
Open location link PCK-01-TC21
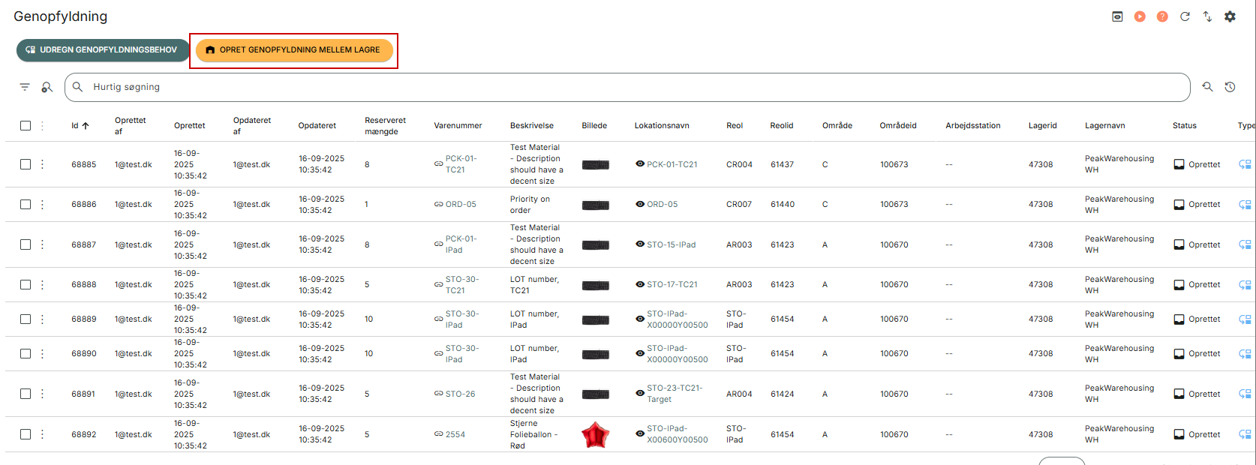(672, 164)
